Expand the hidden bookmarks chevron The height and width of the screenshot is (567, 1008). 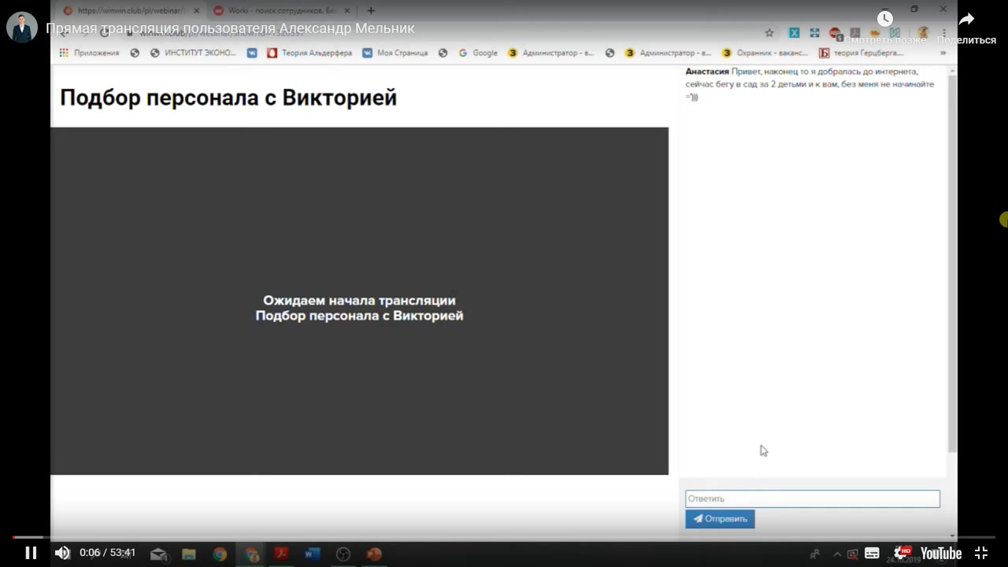(943, 54)
